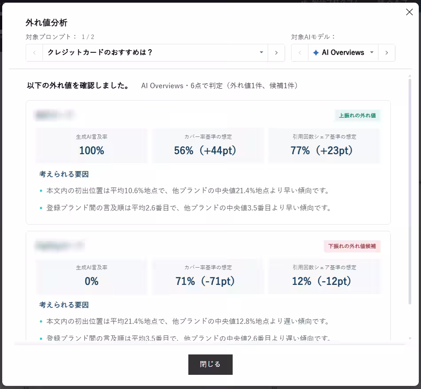Click the AI Overviews・6点で判定 summary text
Screen dimensions: 421x389
pos(220,86)
